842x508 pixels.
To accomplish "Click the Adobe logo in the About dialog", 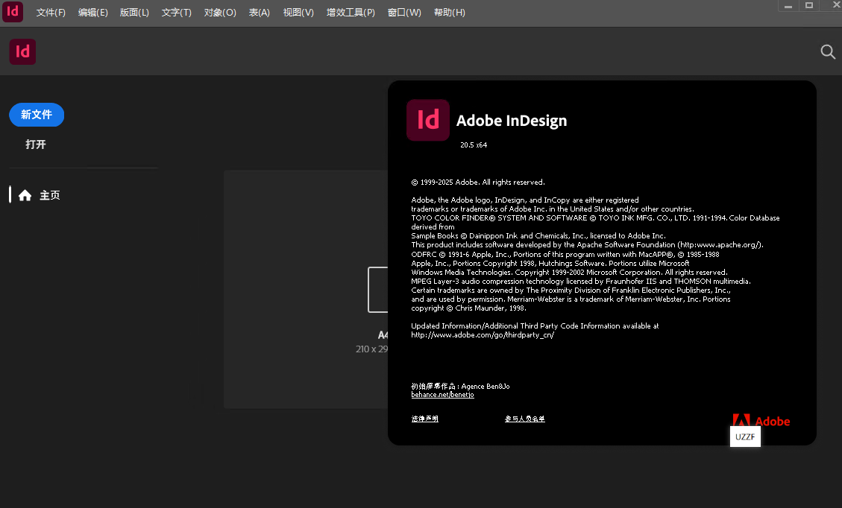I will pos(761,421).
